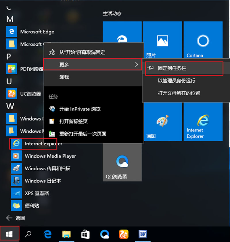Start 开始 InPrivate 浏览 task

point(80,109)
